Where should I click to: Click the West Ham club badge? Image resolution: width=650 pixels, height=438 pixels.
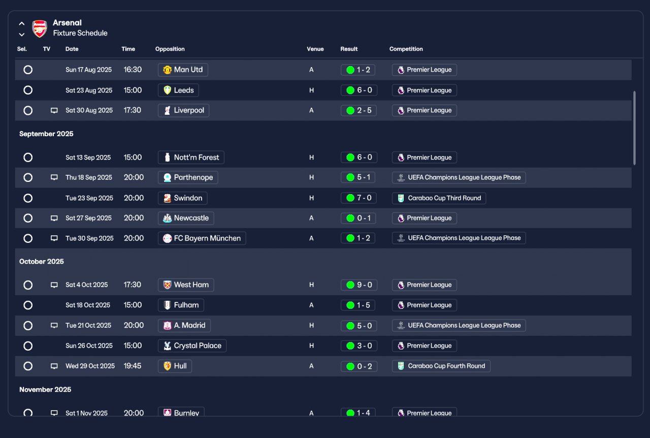pos(168,285)
